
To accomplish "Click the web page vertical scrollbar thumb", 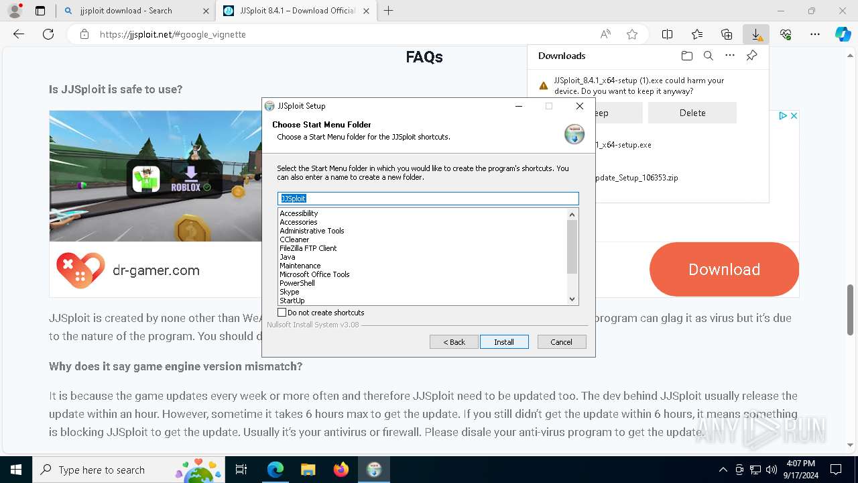I will (851, 309).
